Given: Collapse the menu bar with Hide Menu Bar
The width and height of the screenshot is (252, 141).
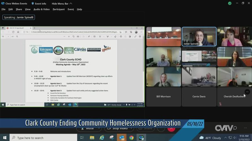Looking at the screenshot, I should coord(62,3).
